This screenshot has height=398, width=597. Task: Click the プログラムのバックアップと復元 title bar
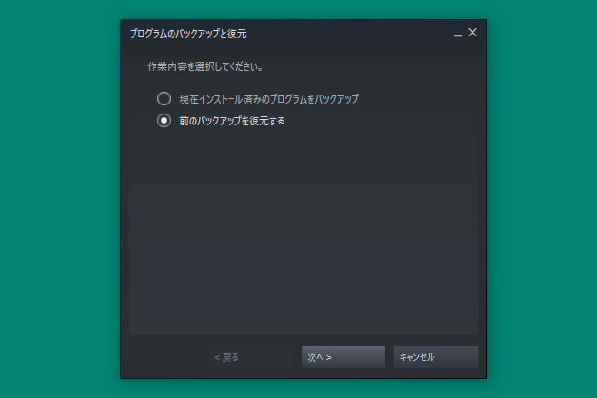tap(289, 34)
